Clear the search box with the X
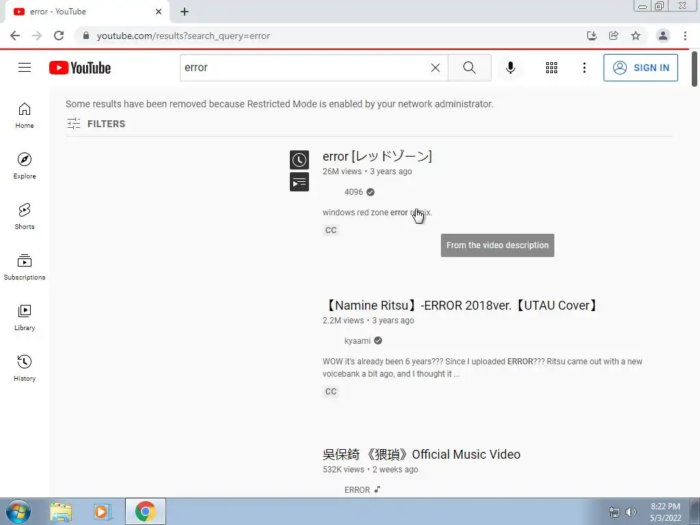Viewport: 700px width, 525px height. pos(435,68)
